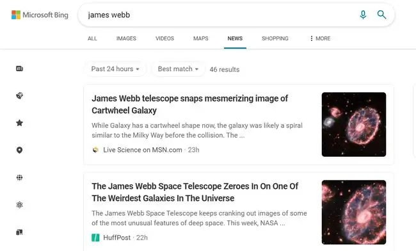Click the microphone voice search icon
The height and width of the screenshot is (251, 416).
[363, 15]
